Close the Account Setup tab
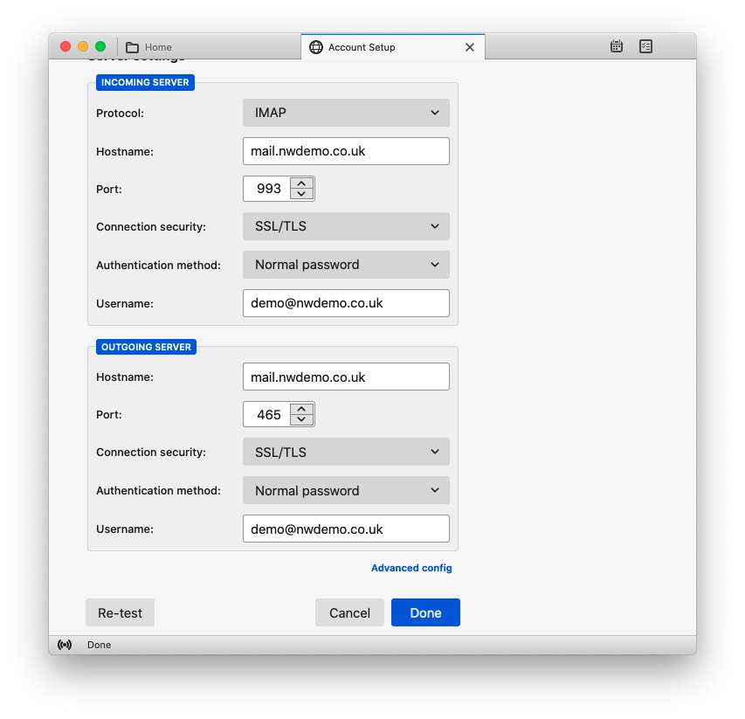Screen dimensions: 745x719 469,47
